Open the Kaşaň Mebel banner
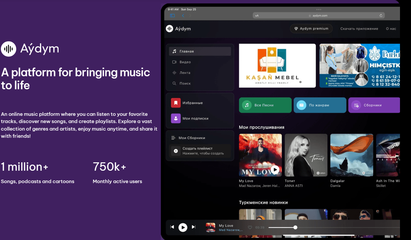This screenshot has width=411, height=240. coord(277,66)
